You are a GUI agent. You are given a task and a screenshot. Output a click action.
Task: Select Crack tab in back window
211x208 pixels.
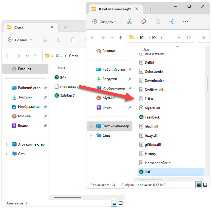[31, 27]
